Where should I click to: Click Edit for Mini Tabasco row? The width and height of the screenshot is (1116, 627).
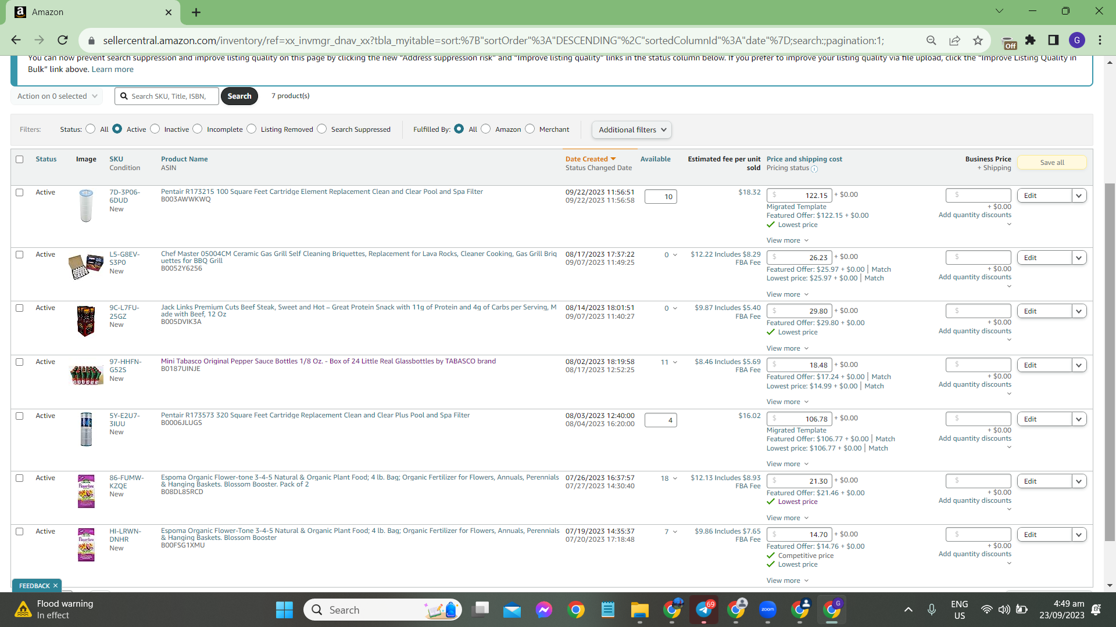(x=1045, y=365)
